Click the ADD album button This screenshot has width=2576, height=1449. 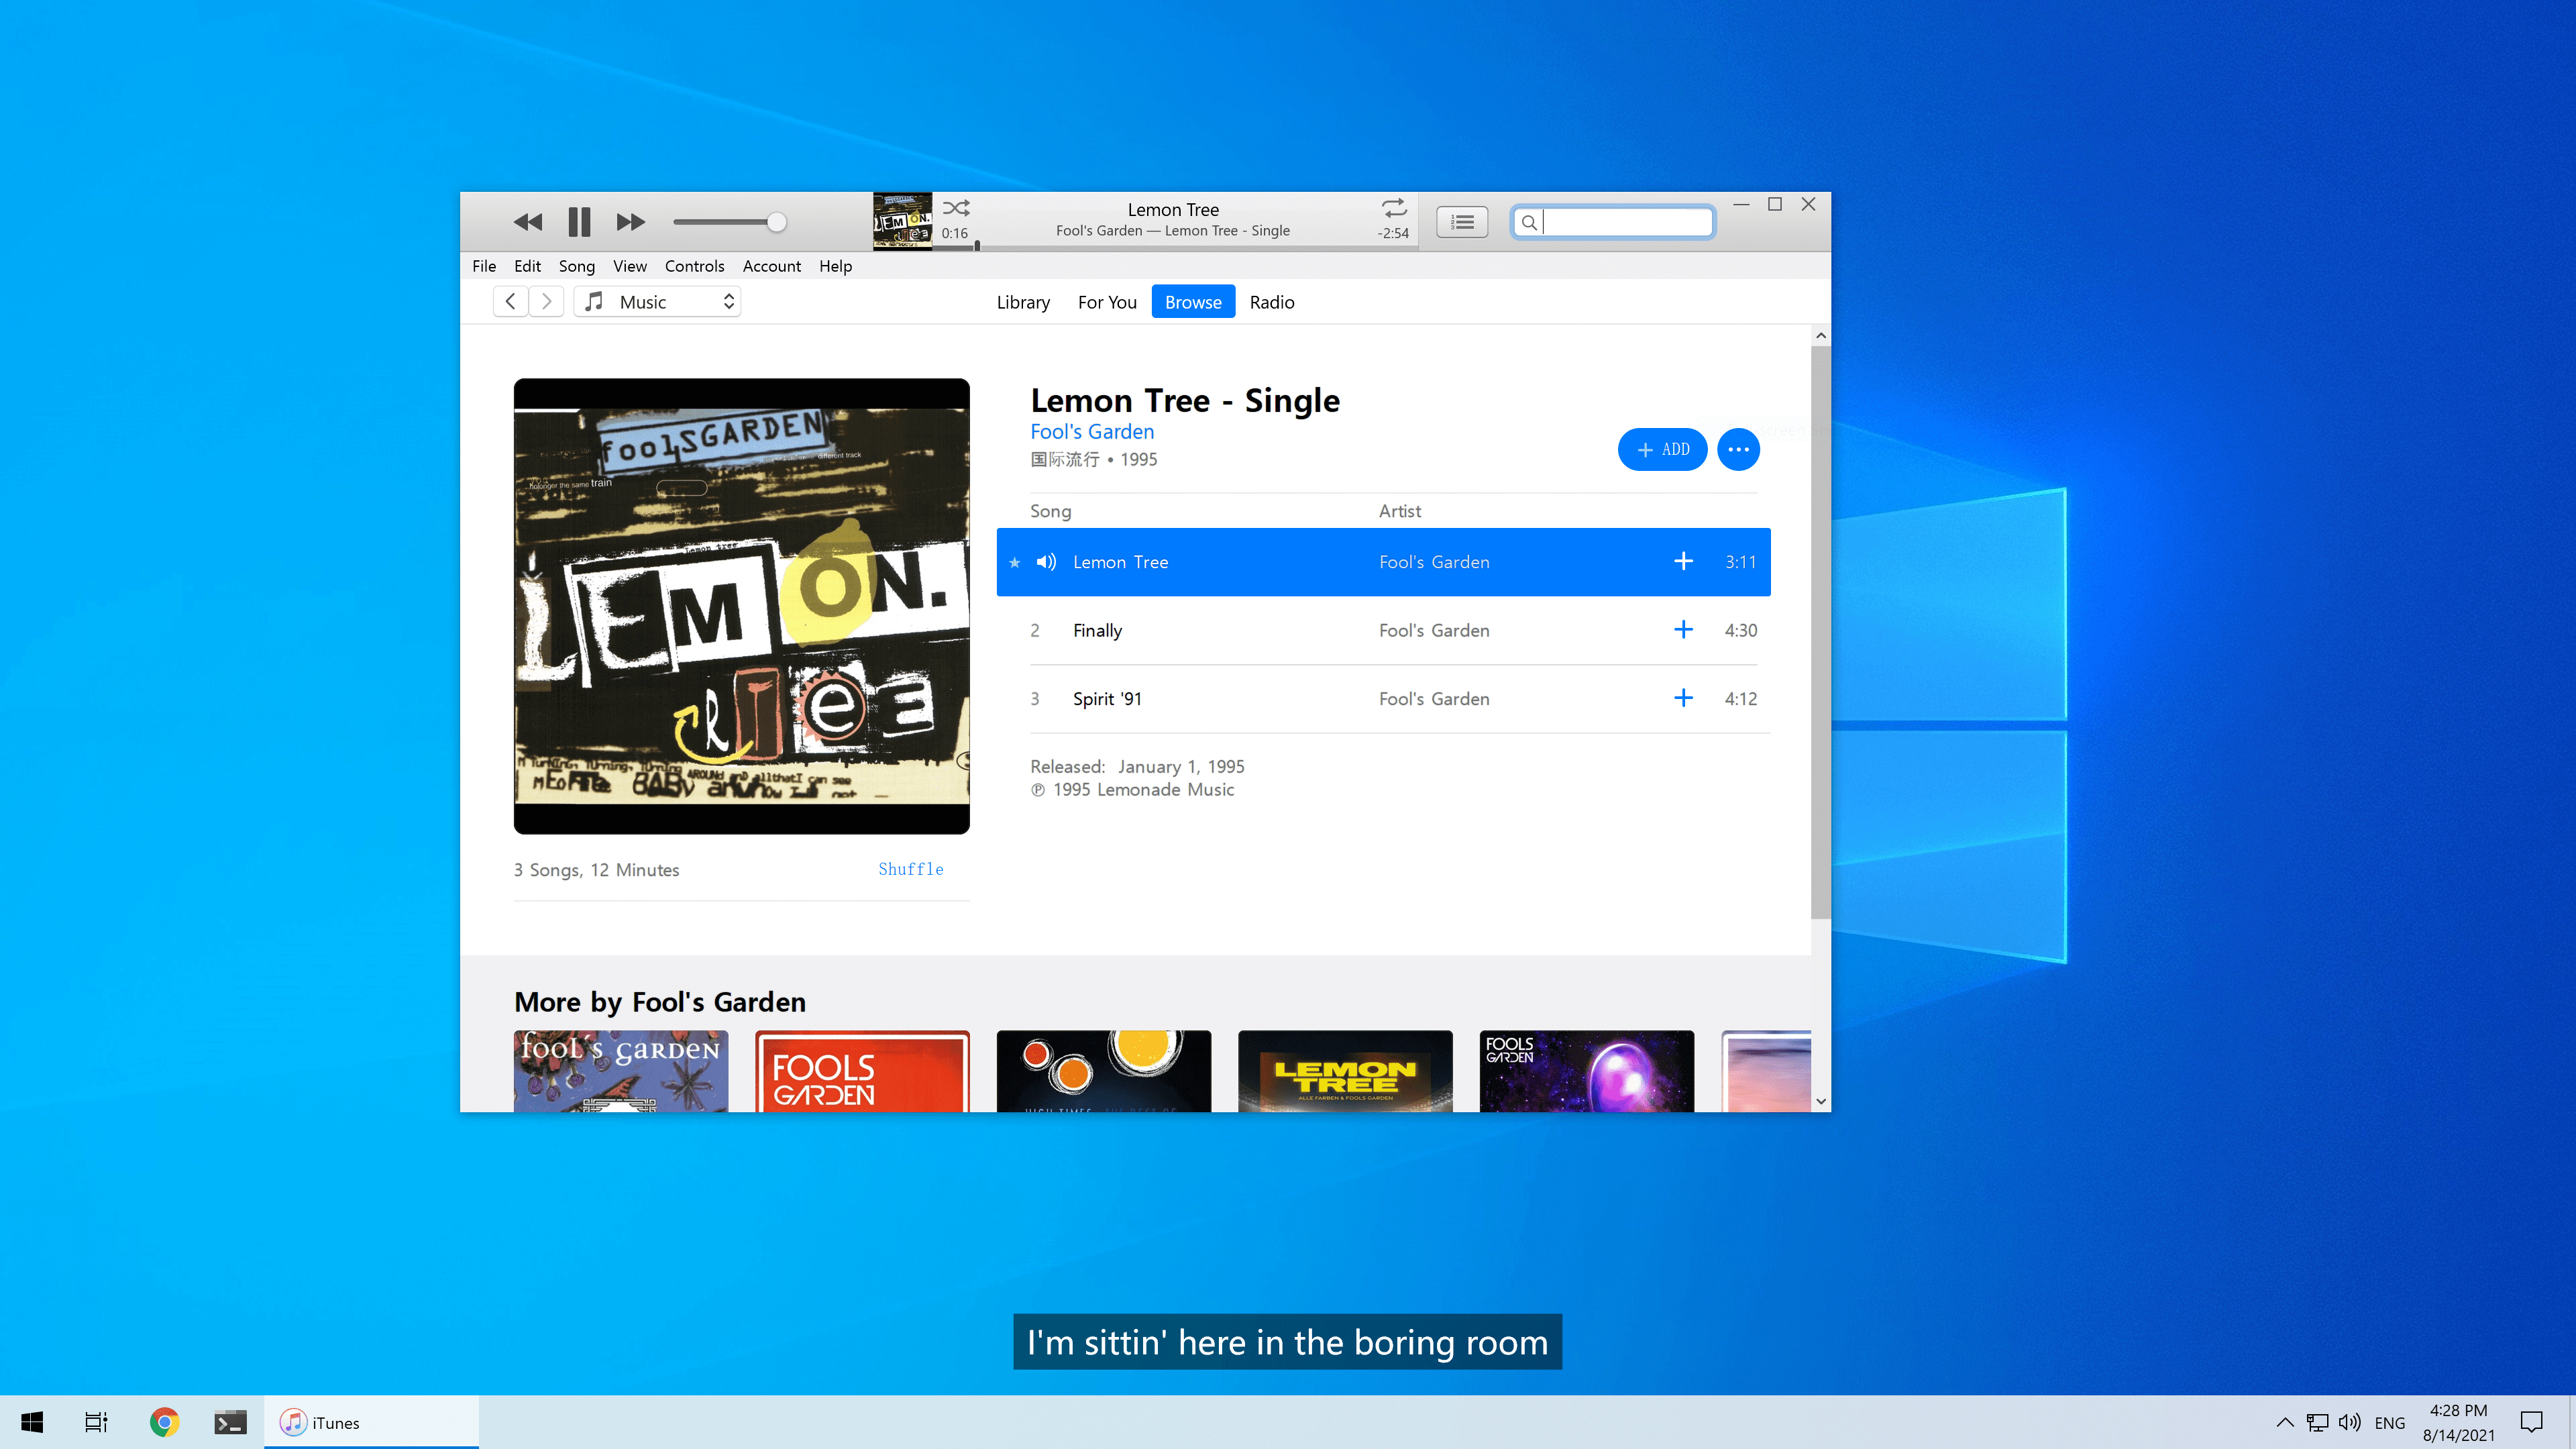pyautogui.click(x=1662, y=449)
